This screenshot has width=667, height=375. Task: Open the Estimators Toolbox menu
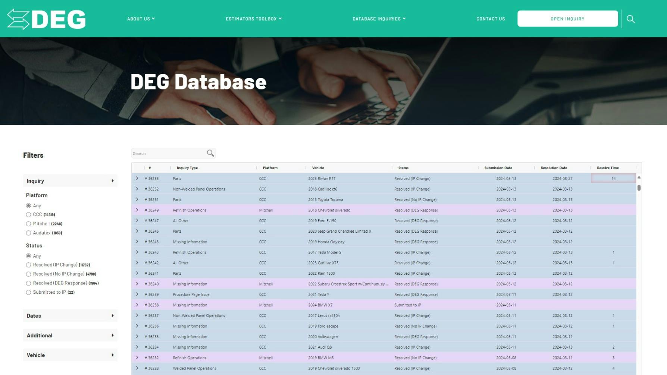[253, 19]
